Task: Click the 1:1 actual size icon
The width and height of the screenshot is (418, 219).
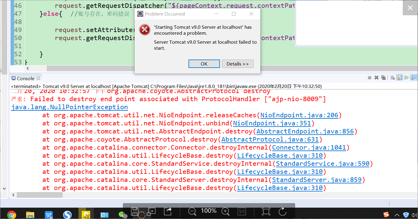Action: coord(242,212)
